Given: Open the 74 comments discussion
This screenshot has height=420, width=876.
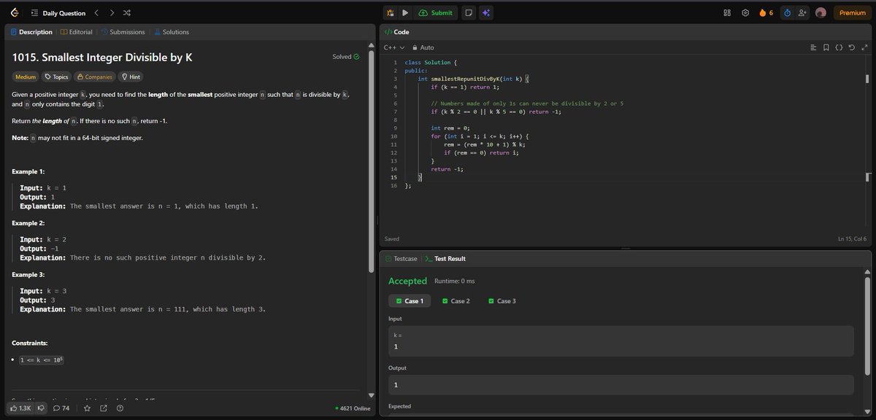Looking at the screenshot, I should (61, 408).
